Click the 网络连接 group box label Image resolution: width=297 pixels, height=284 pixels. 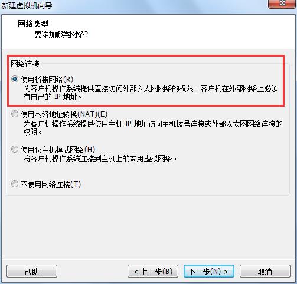coord(25,64)
